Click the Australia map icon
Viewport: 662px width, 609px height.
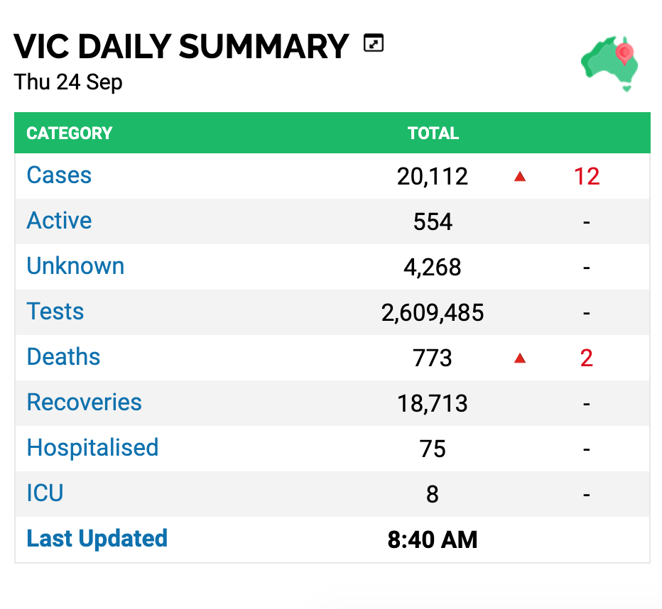[609, 64]
